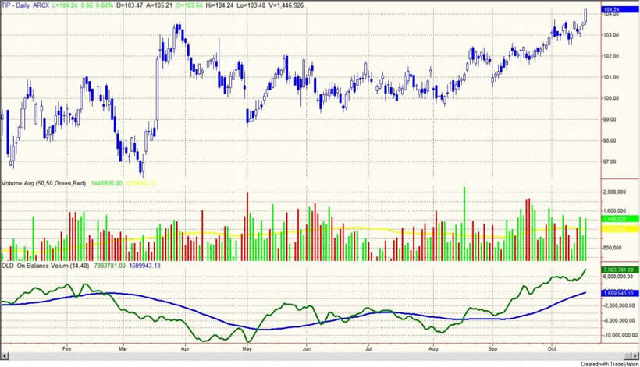Select the 'TIP - Daily ARCX' symbol header
Viewport: 640px width, 367px height.
click(25, 5)
